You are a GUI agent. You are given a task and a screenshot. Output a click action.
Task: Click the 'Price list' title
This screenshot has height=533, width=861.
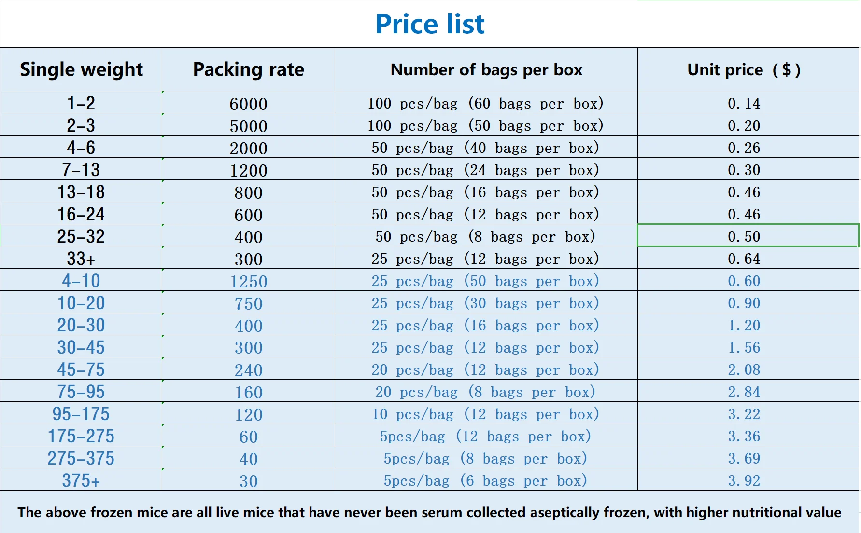point(430,24)
